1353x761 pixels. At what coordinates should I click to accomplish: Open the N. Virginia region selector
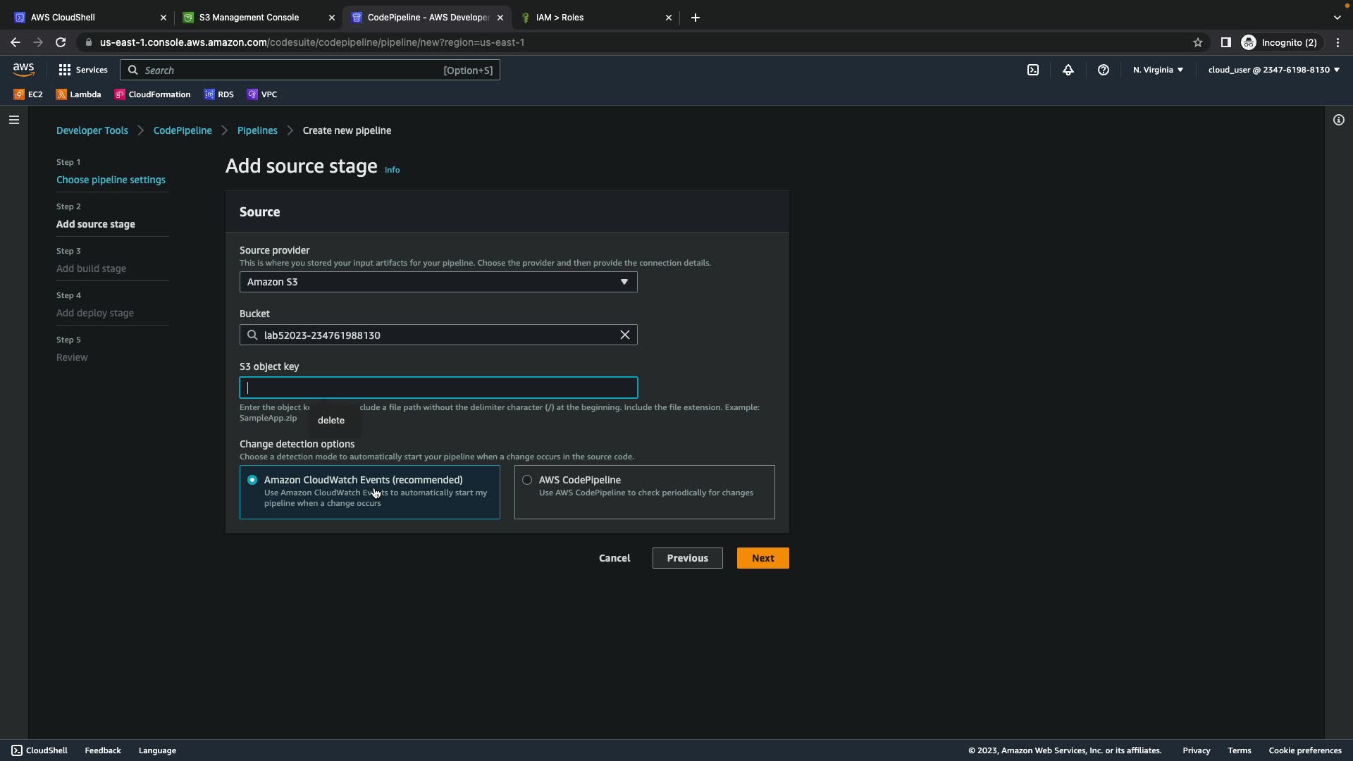[x=1158, y=70]
